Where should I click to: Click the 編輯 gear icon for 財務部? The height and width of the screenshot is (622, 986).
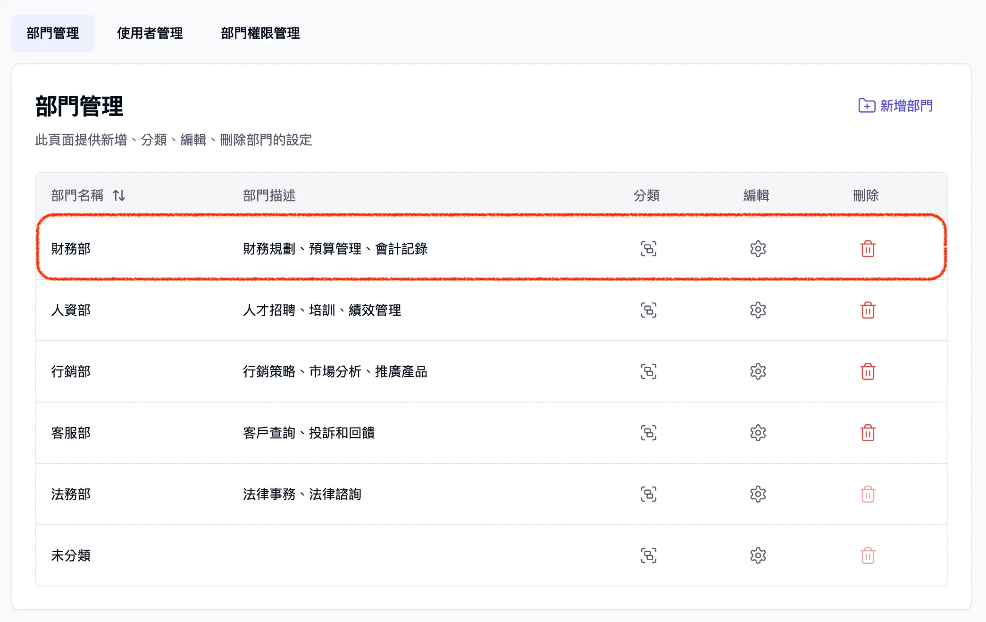(x=757, y=249)
